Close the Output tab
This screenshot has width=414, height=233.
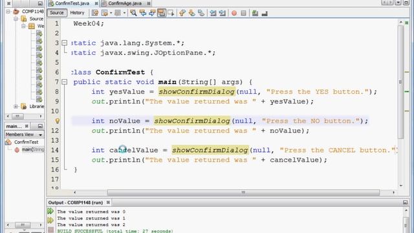pos(108,203)
